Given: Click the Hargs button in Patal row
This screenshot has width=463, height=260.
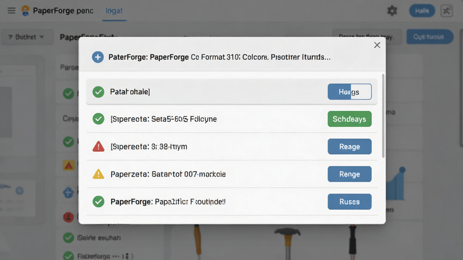Looking at the screenshot, I should click(350, 92).
